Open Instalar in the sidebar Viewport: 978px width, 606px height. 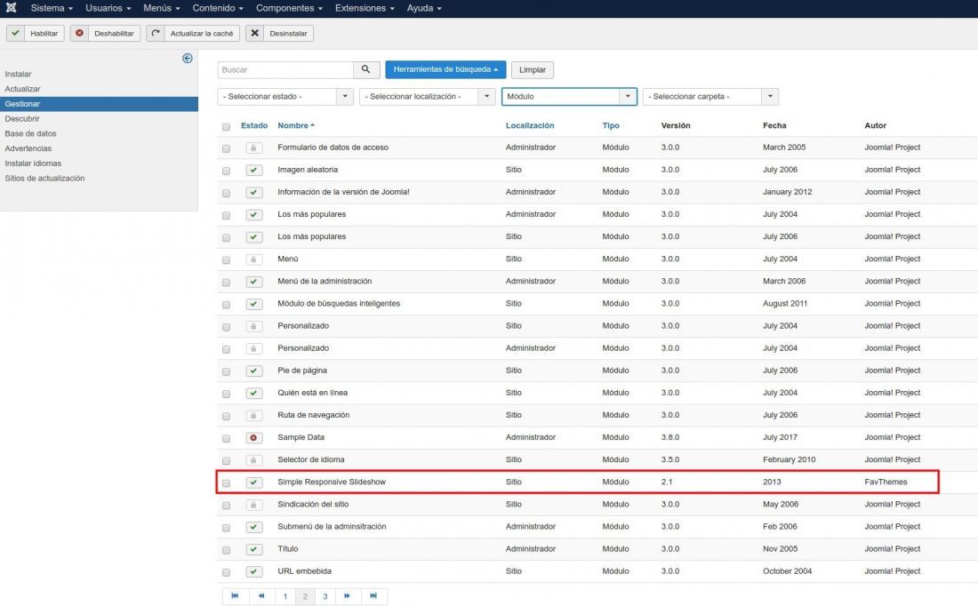pos(18,74)
